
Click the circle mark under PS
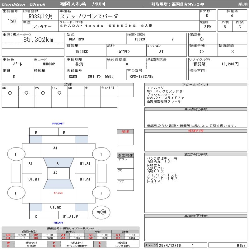point(26,93)
